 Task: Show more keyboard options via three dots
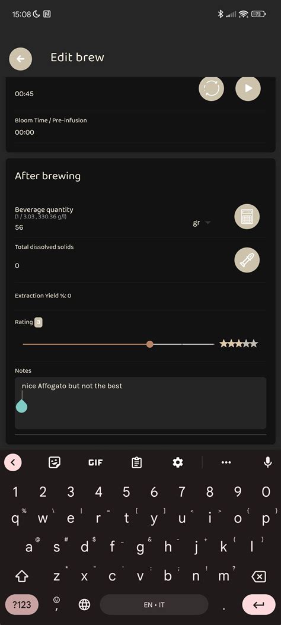(x=226, y=462)
